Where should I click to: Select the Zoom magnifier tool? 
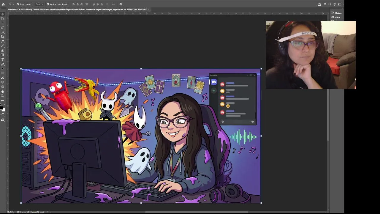point(3,96)
